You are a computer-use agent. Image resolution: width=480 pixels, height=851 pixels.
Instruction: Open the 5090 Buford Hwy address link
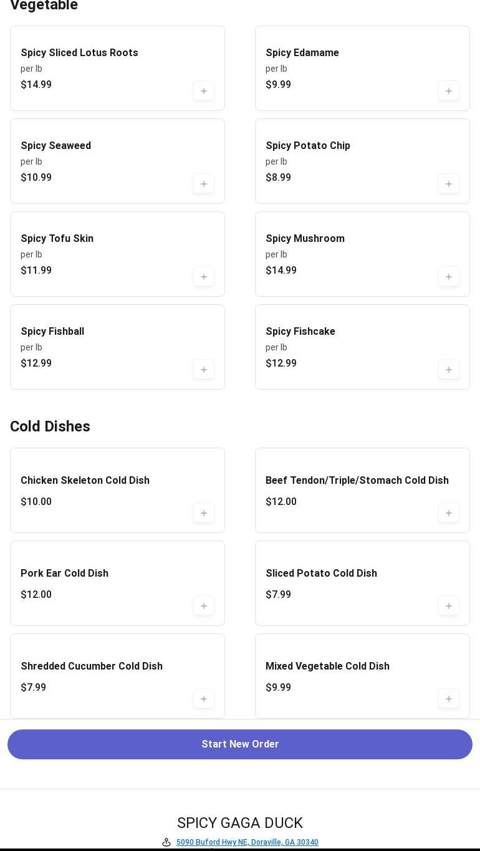pos(247,842)
